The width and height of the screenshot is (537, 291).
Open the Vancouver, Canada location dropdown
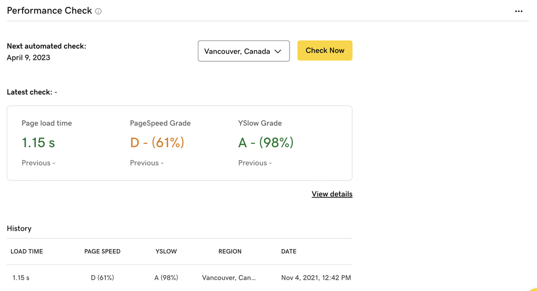point(243,51)
